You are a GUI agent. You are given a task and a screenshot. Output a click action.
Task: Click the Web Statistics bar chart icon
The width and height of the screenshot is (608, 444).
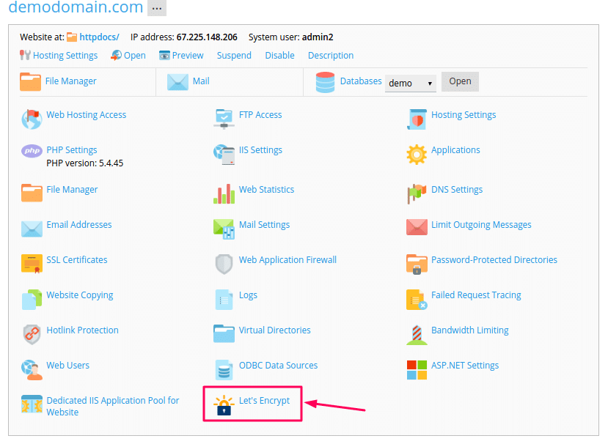224,193
